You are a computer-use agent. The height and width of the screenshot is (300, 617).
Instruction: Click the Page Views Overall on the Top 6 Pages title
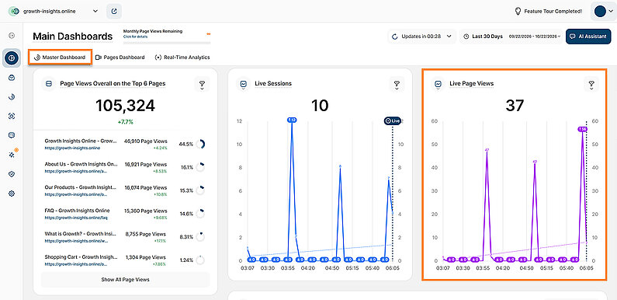point(113,84)
